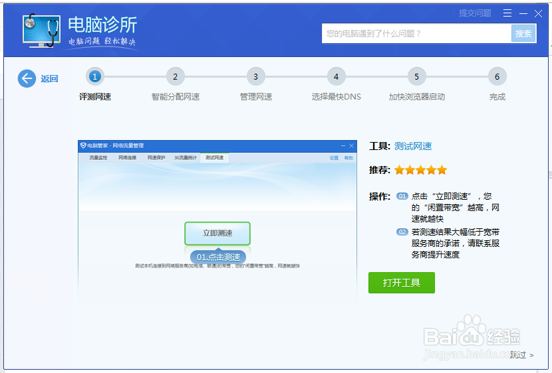Select step 2 智能分配网速 circle

click(x=175, y=76)
